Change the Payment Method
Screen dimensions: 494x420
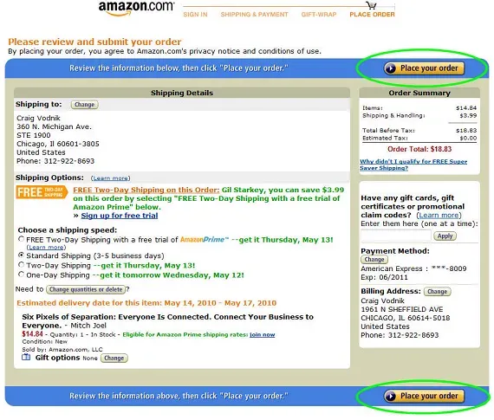pos(374,260)
